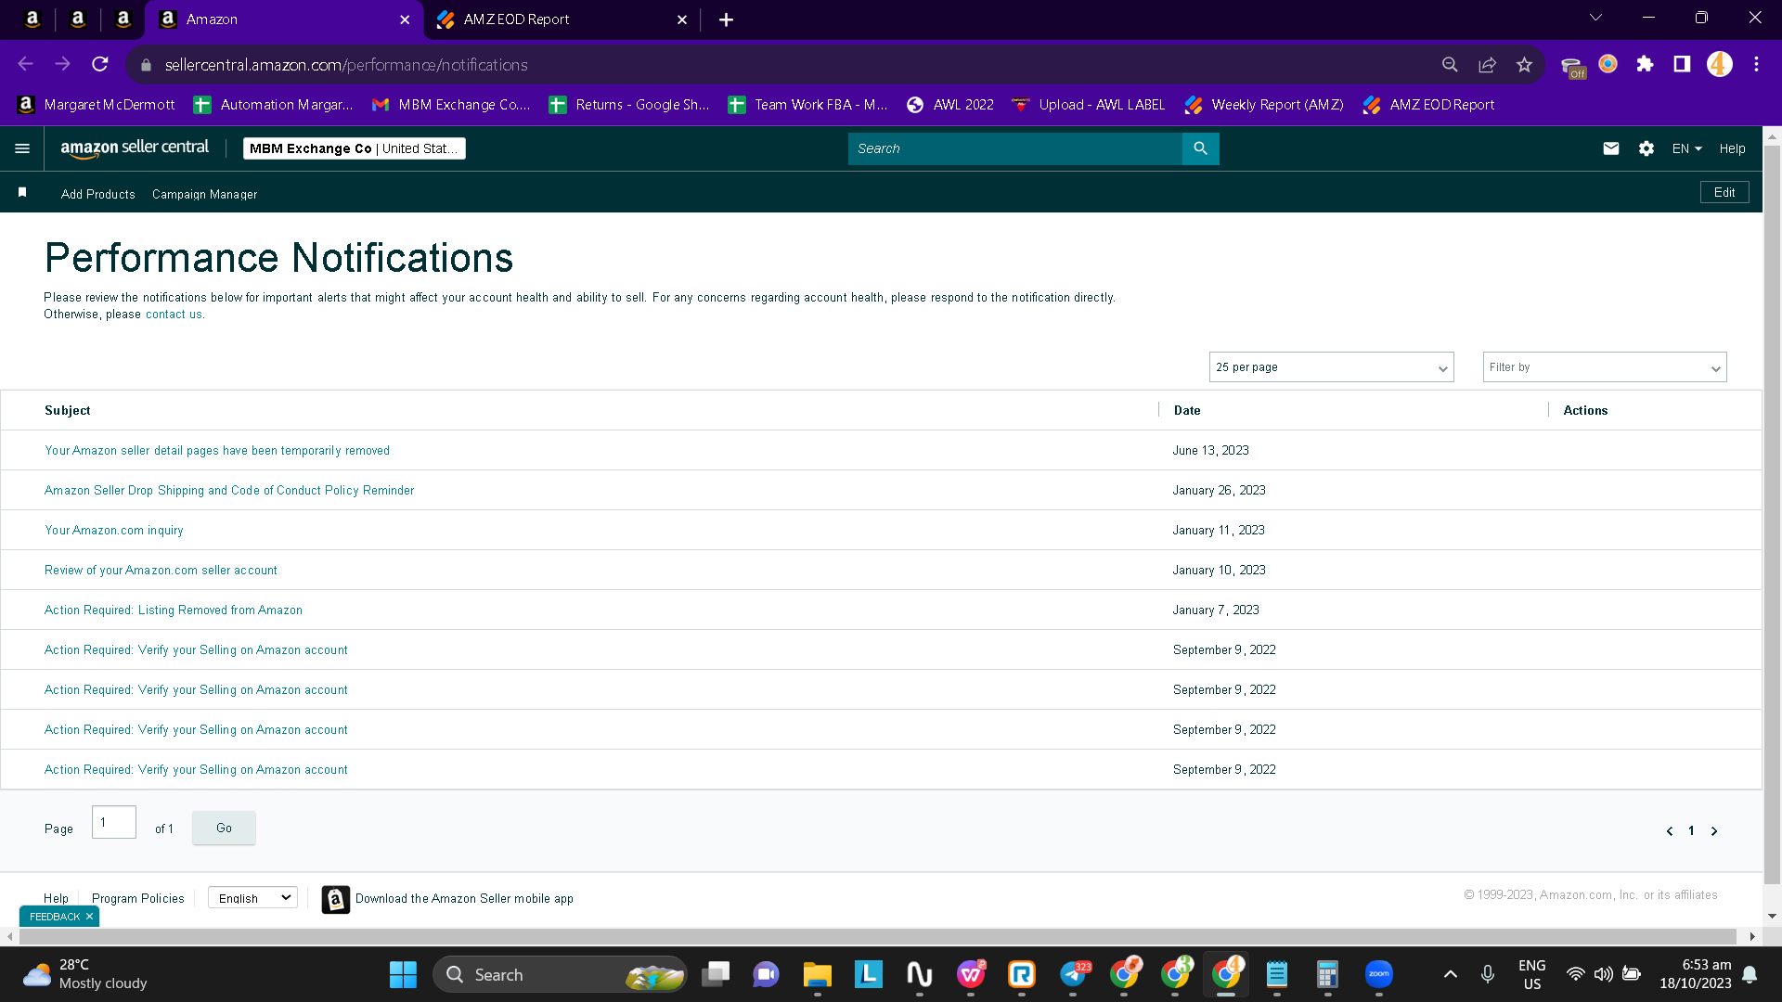Switch to the AMZ EOD Report tab
Screen dimensions: 1782x1002
(x=562, y=19)
